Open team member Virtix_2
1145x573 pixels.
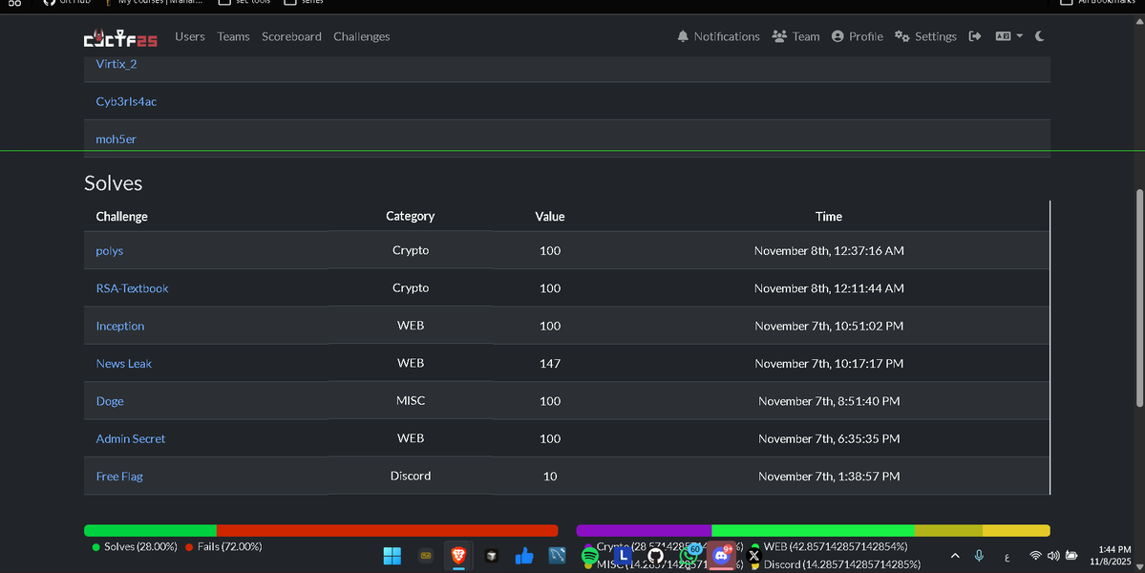[x=117, y=63]
